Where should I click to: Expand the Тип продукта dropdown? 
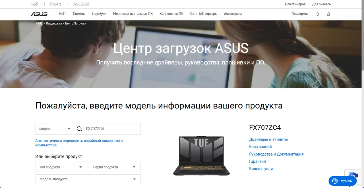[61, 167]
